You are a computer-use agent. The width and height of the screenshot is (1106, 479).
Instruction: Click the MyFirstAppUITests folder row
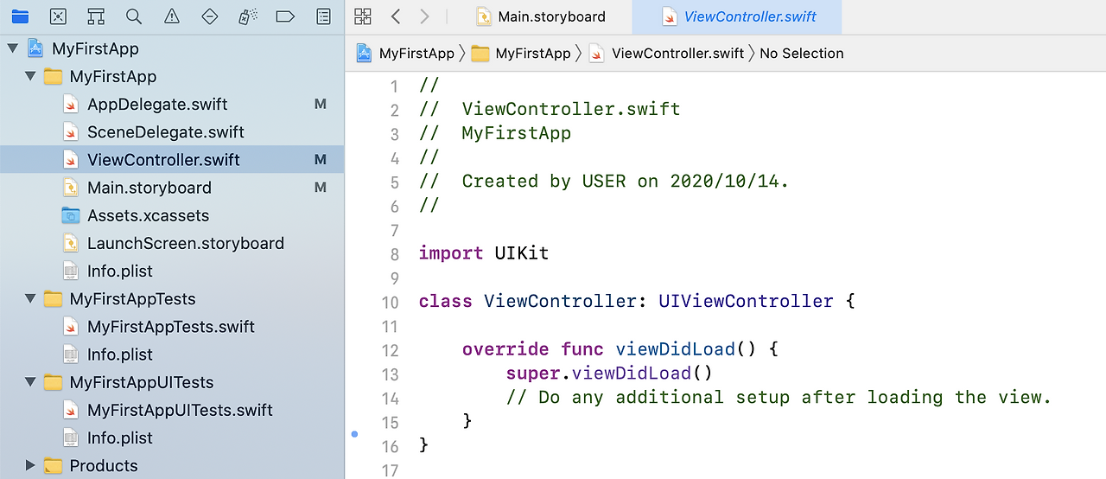[171, 382]
